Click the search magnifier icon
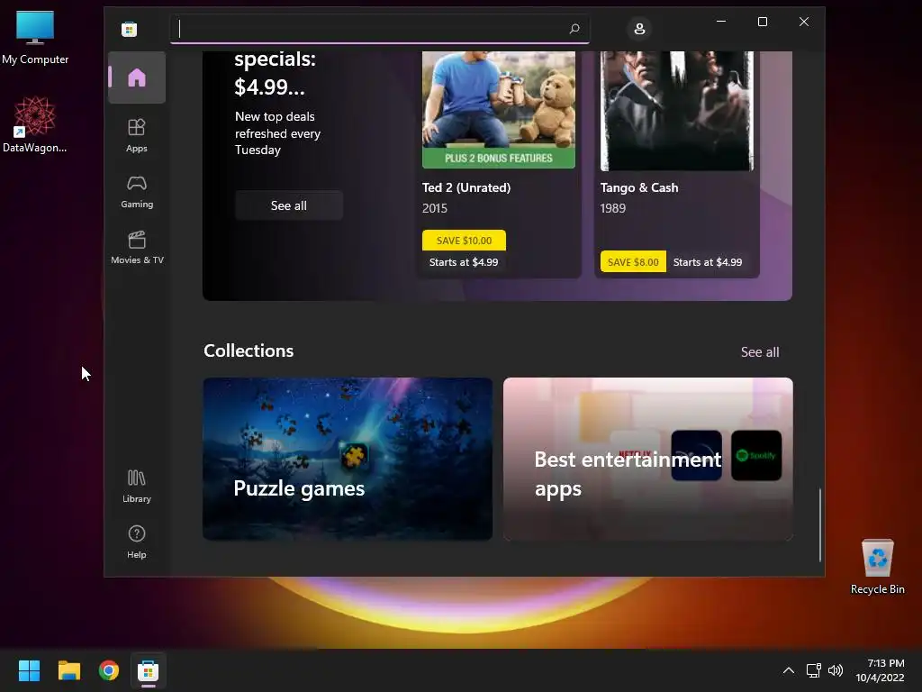922x692 pixels. point(574,28)
